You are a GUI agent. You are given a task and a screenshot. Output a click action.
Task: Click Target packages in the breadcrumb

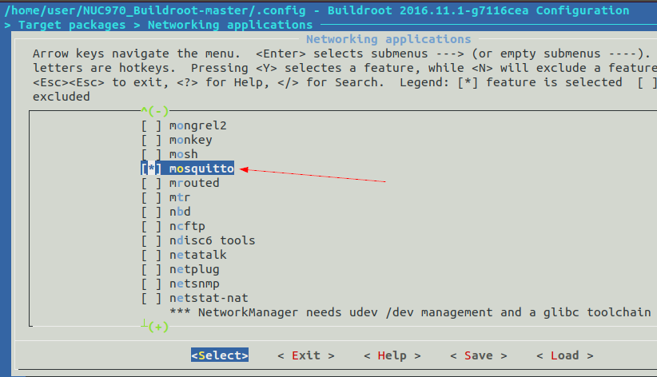[x=72, y=25]
